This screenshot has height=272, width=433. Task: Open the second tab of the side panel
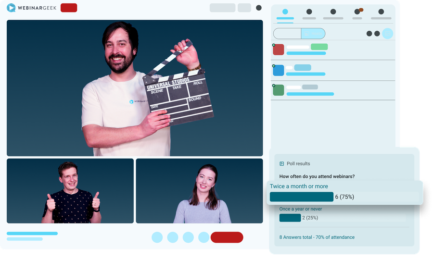(x=309, y=14)
